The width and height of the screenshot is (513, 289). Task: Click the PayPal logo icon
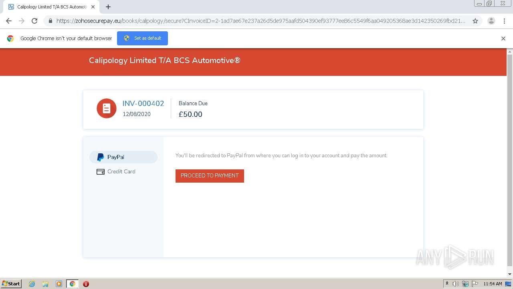coord(101,157)
